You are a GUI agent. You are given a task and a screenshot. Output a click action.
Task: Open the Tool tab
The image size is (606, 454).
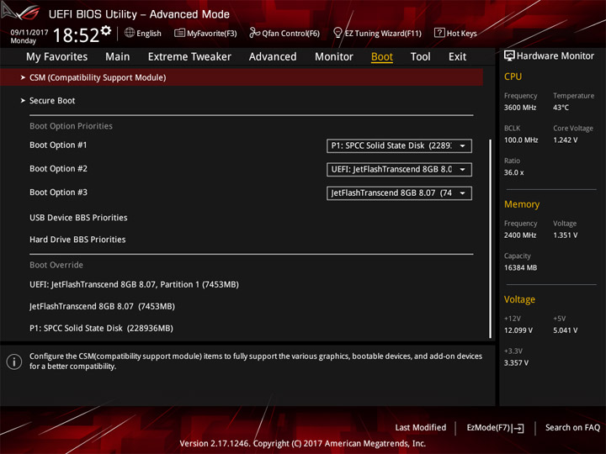tap(420, 57)
